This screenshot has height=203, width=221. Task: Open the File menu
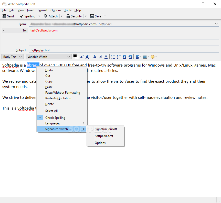(4, 10)
